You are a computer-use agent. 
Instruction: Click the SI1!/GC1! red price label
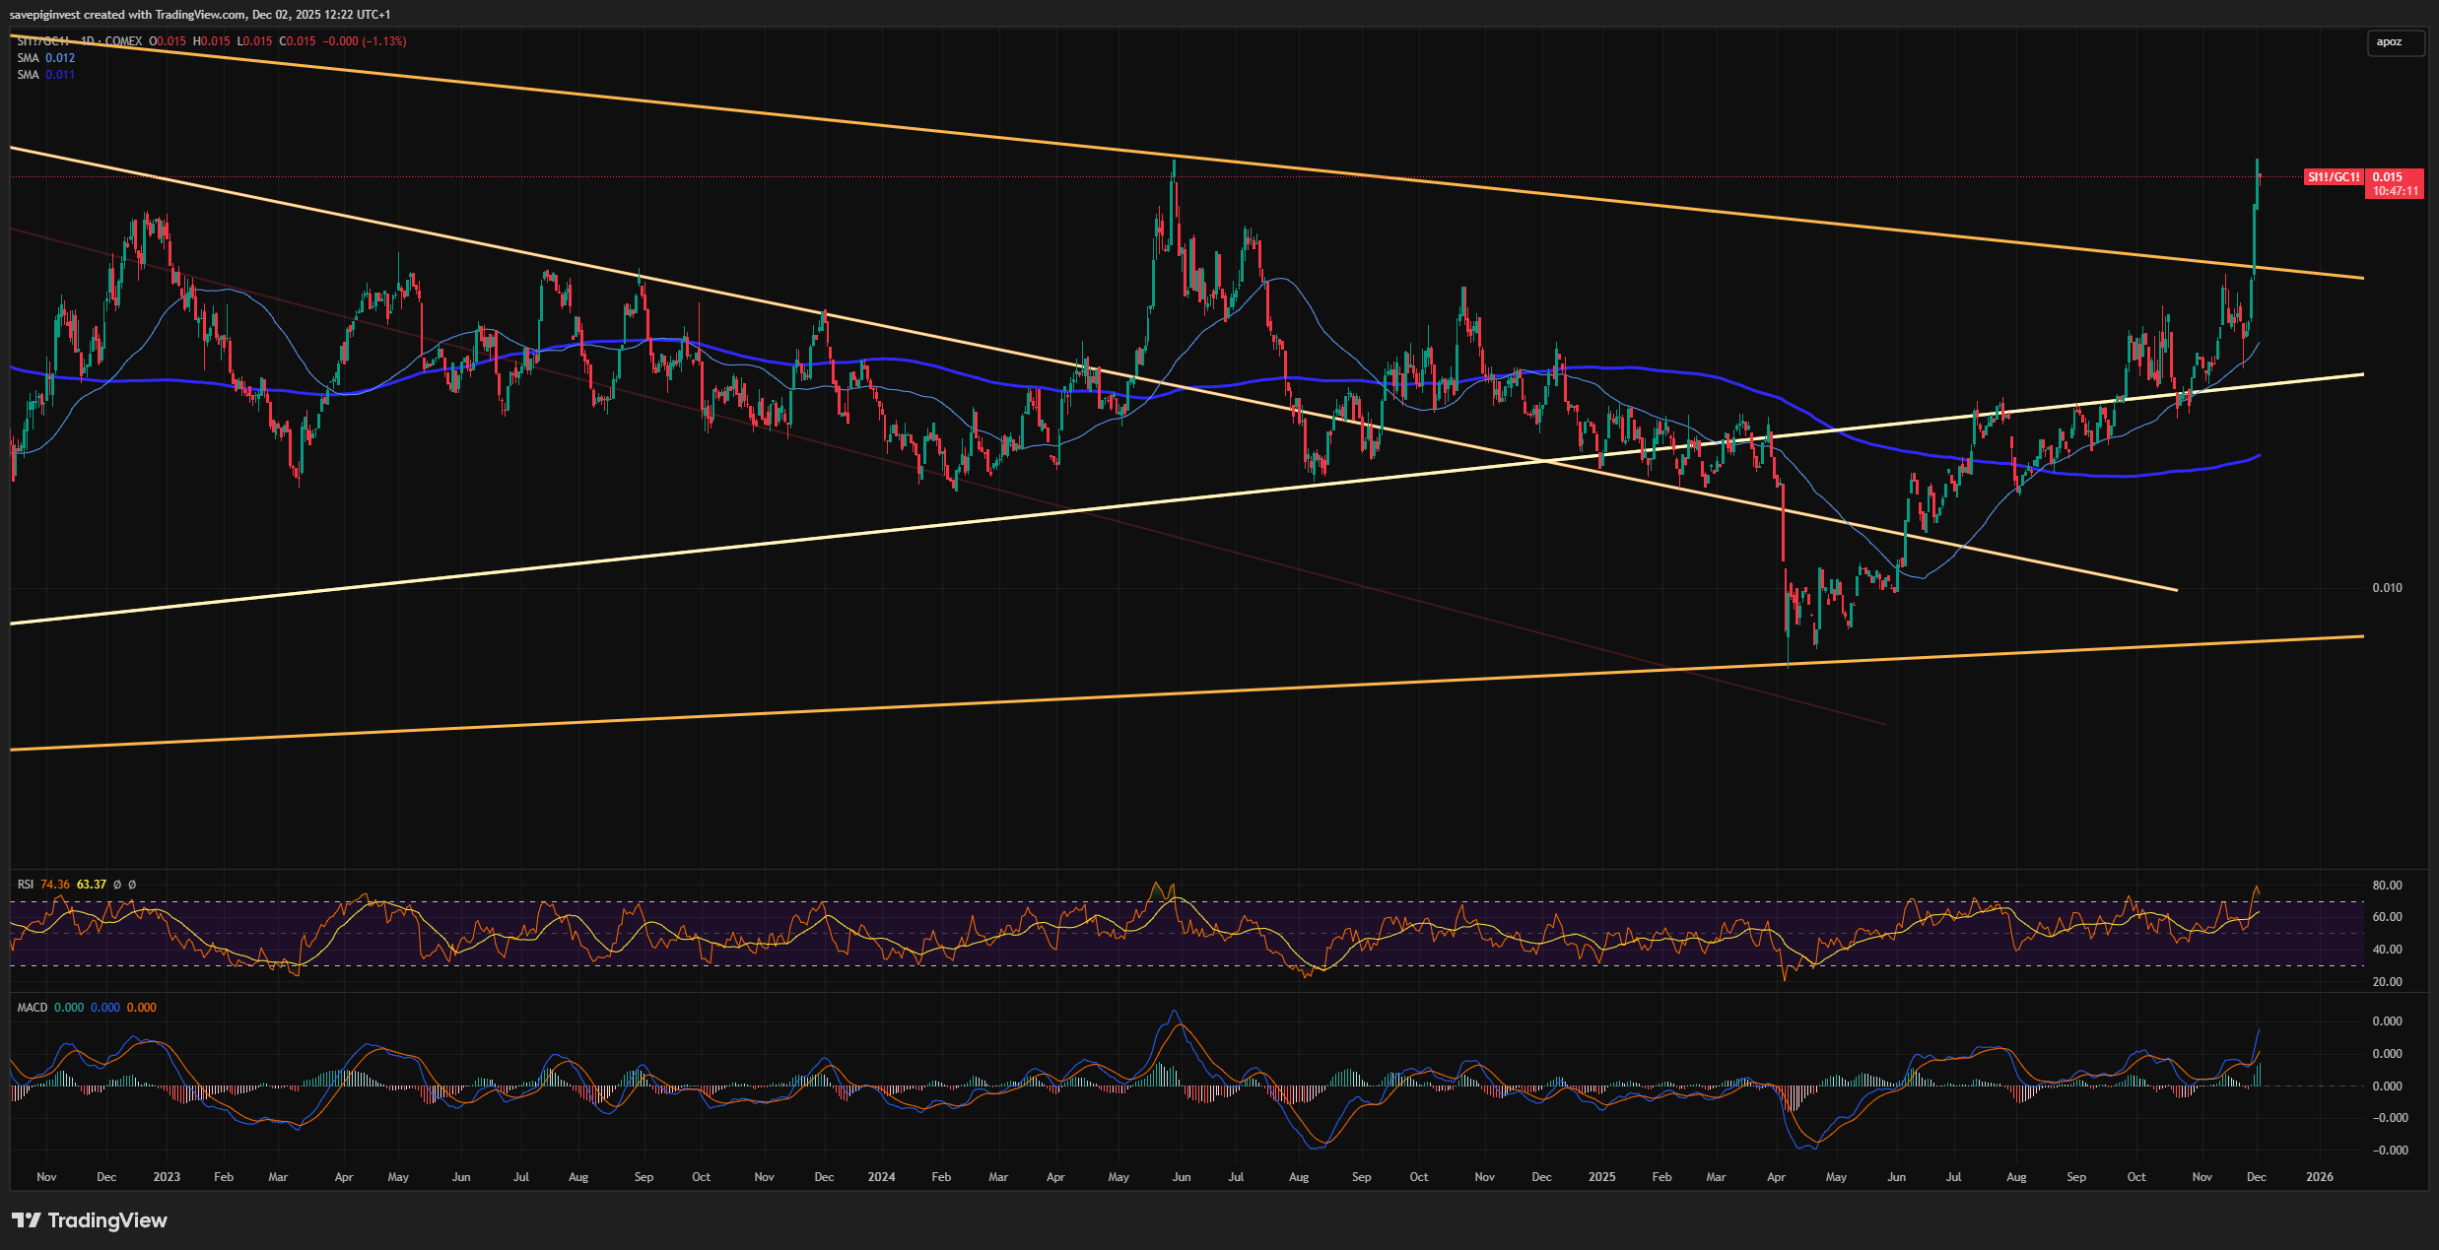(x=2333, y=177)
